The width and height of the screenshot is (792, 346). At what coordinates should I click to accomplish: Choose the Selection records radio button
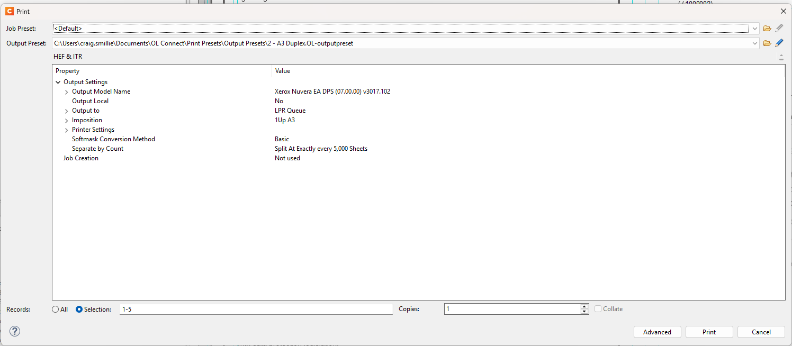(x=79, y=309)
